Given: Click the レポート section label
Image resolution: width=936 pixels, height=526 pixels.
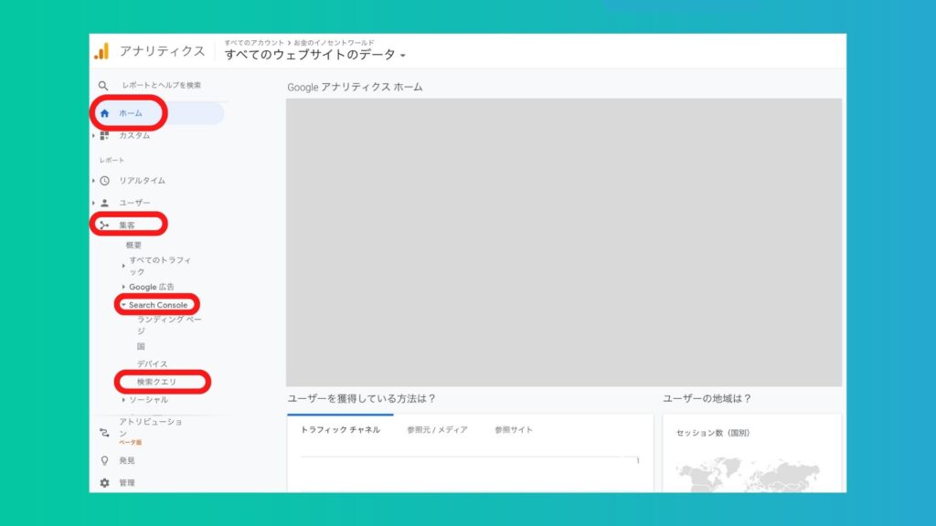Looking at the screenshot, I should point(112,160).
